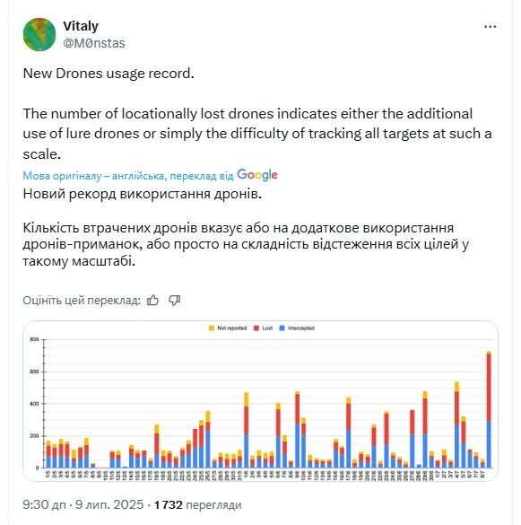
Task: Open the Vitaly display name link
Action: pyautogui.click(x=81, y=26)
